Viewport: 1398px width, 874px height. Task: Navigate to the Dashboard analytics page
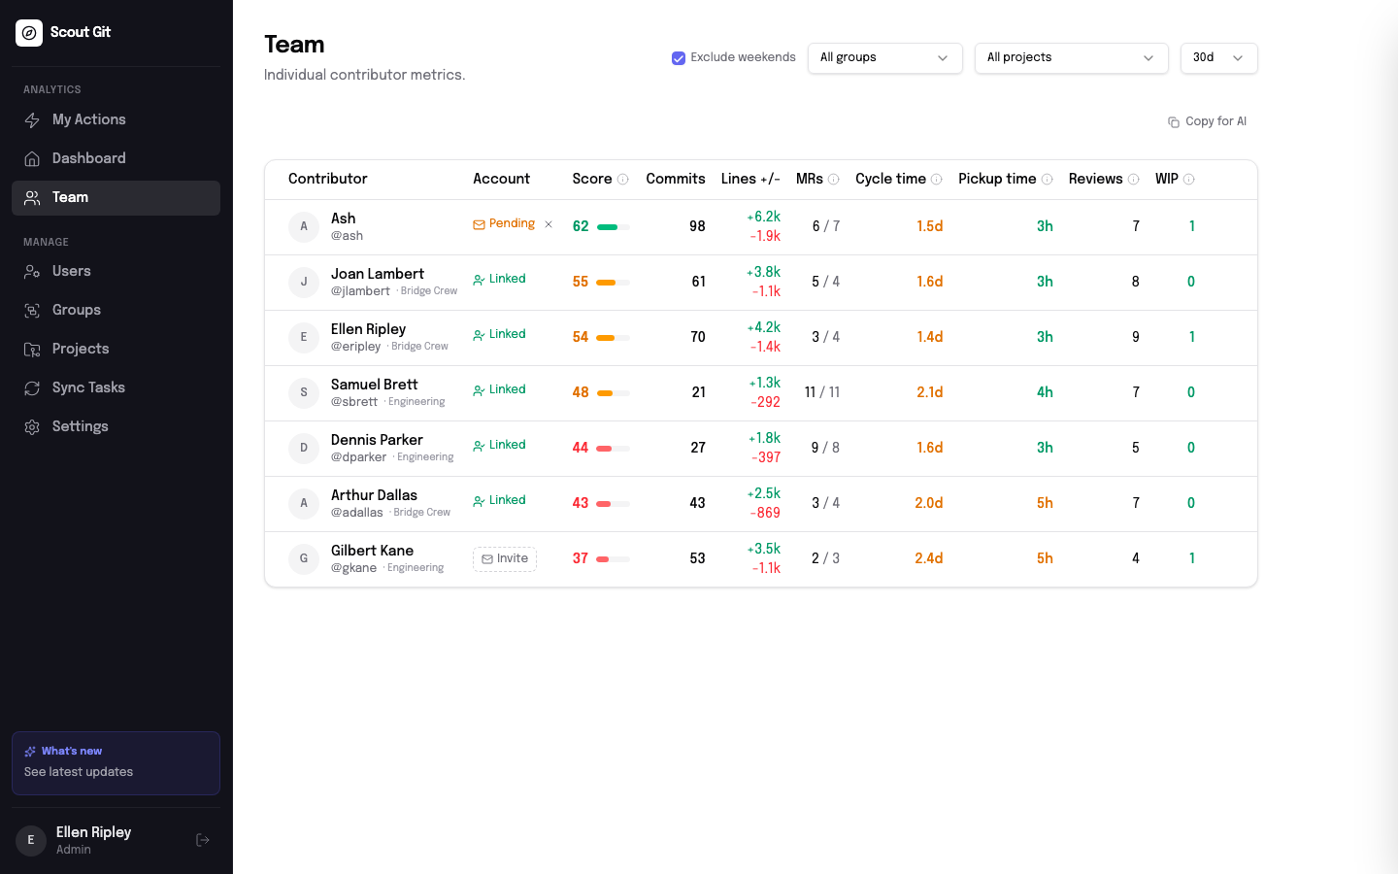[x=88, y=157]
